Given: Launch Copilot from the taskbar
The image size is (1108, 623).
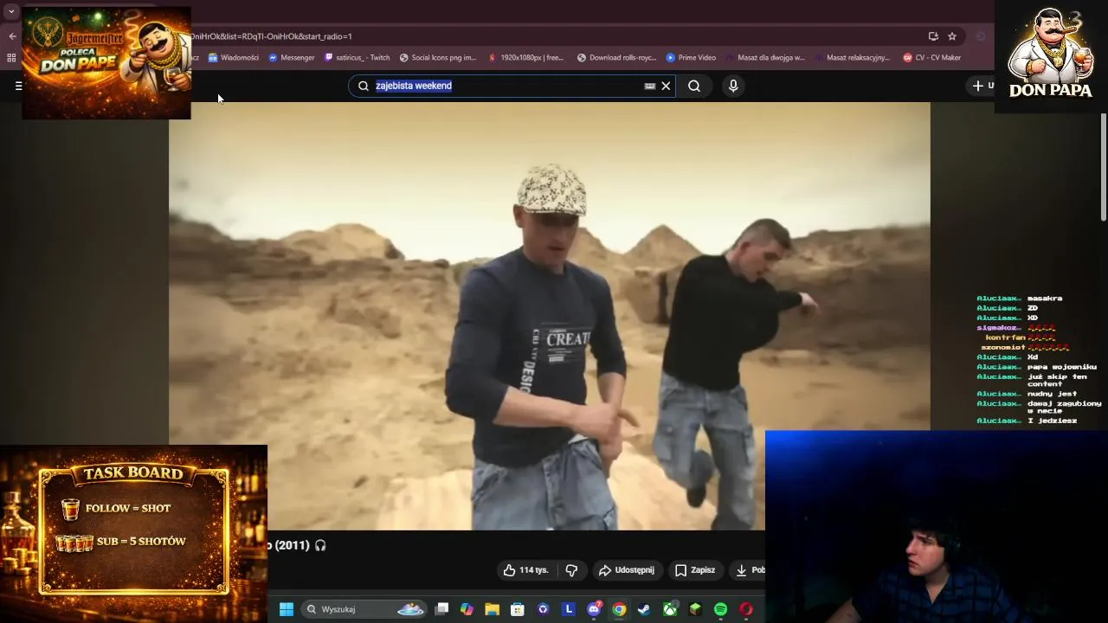Looking at the screenshot, I should tap(467, 609).
